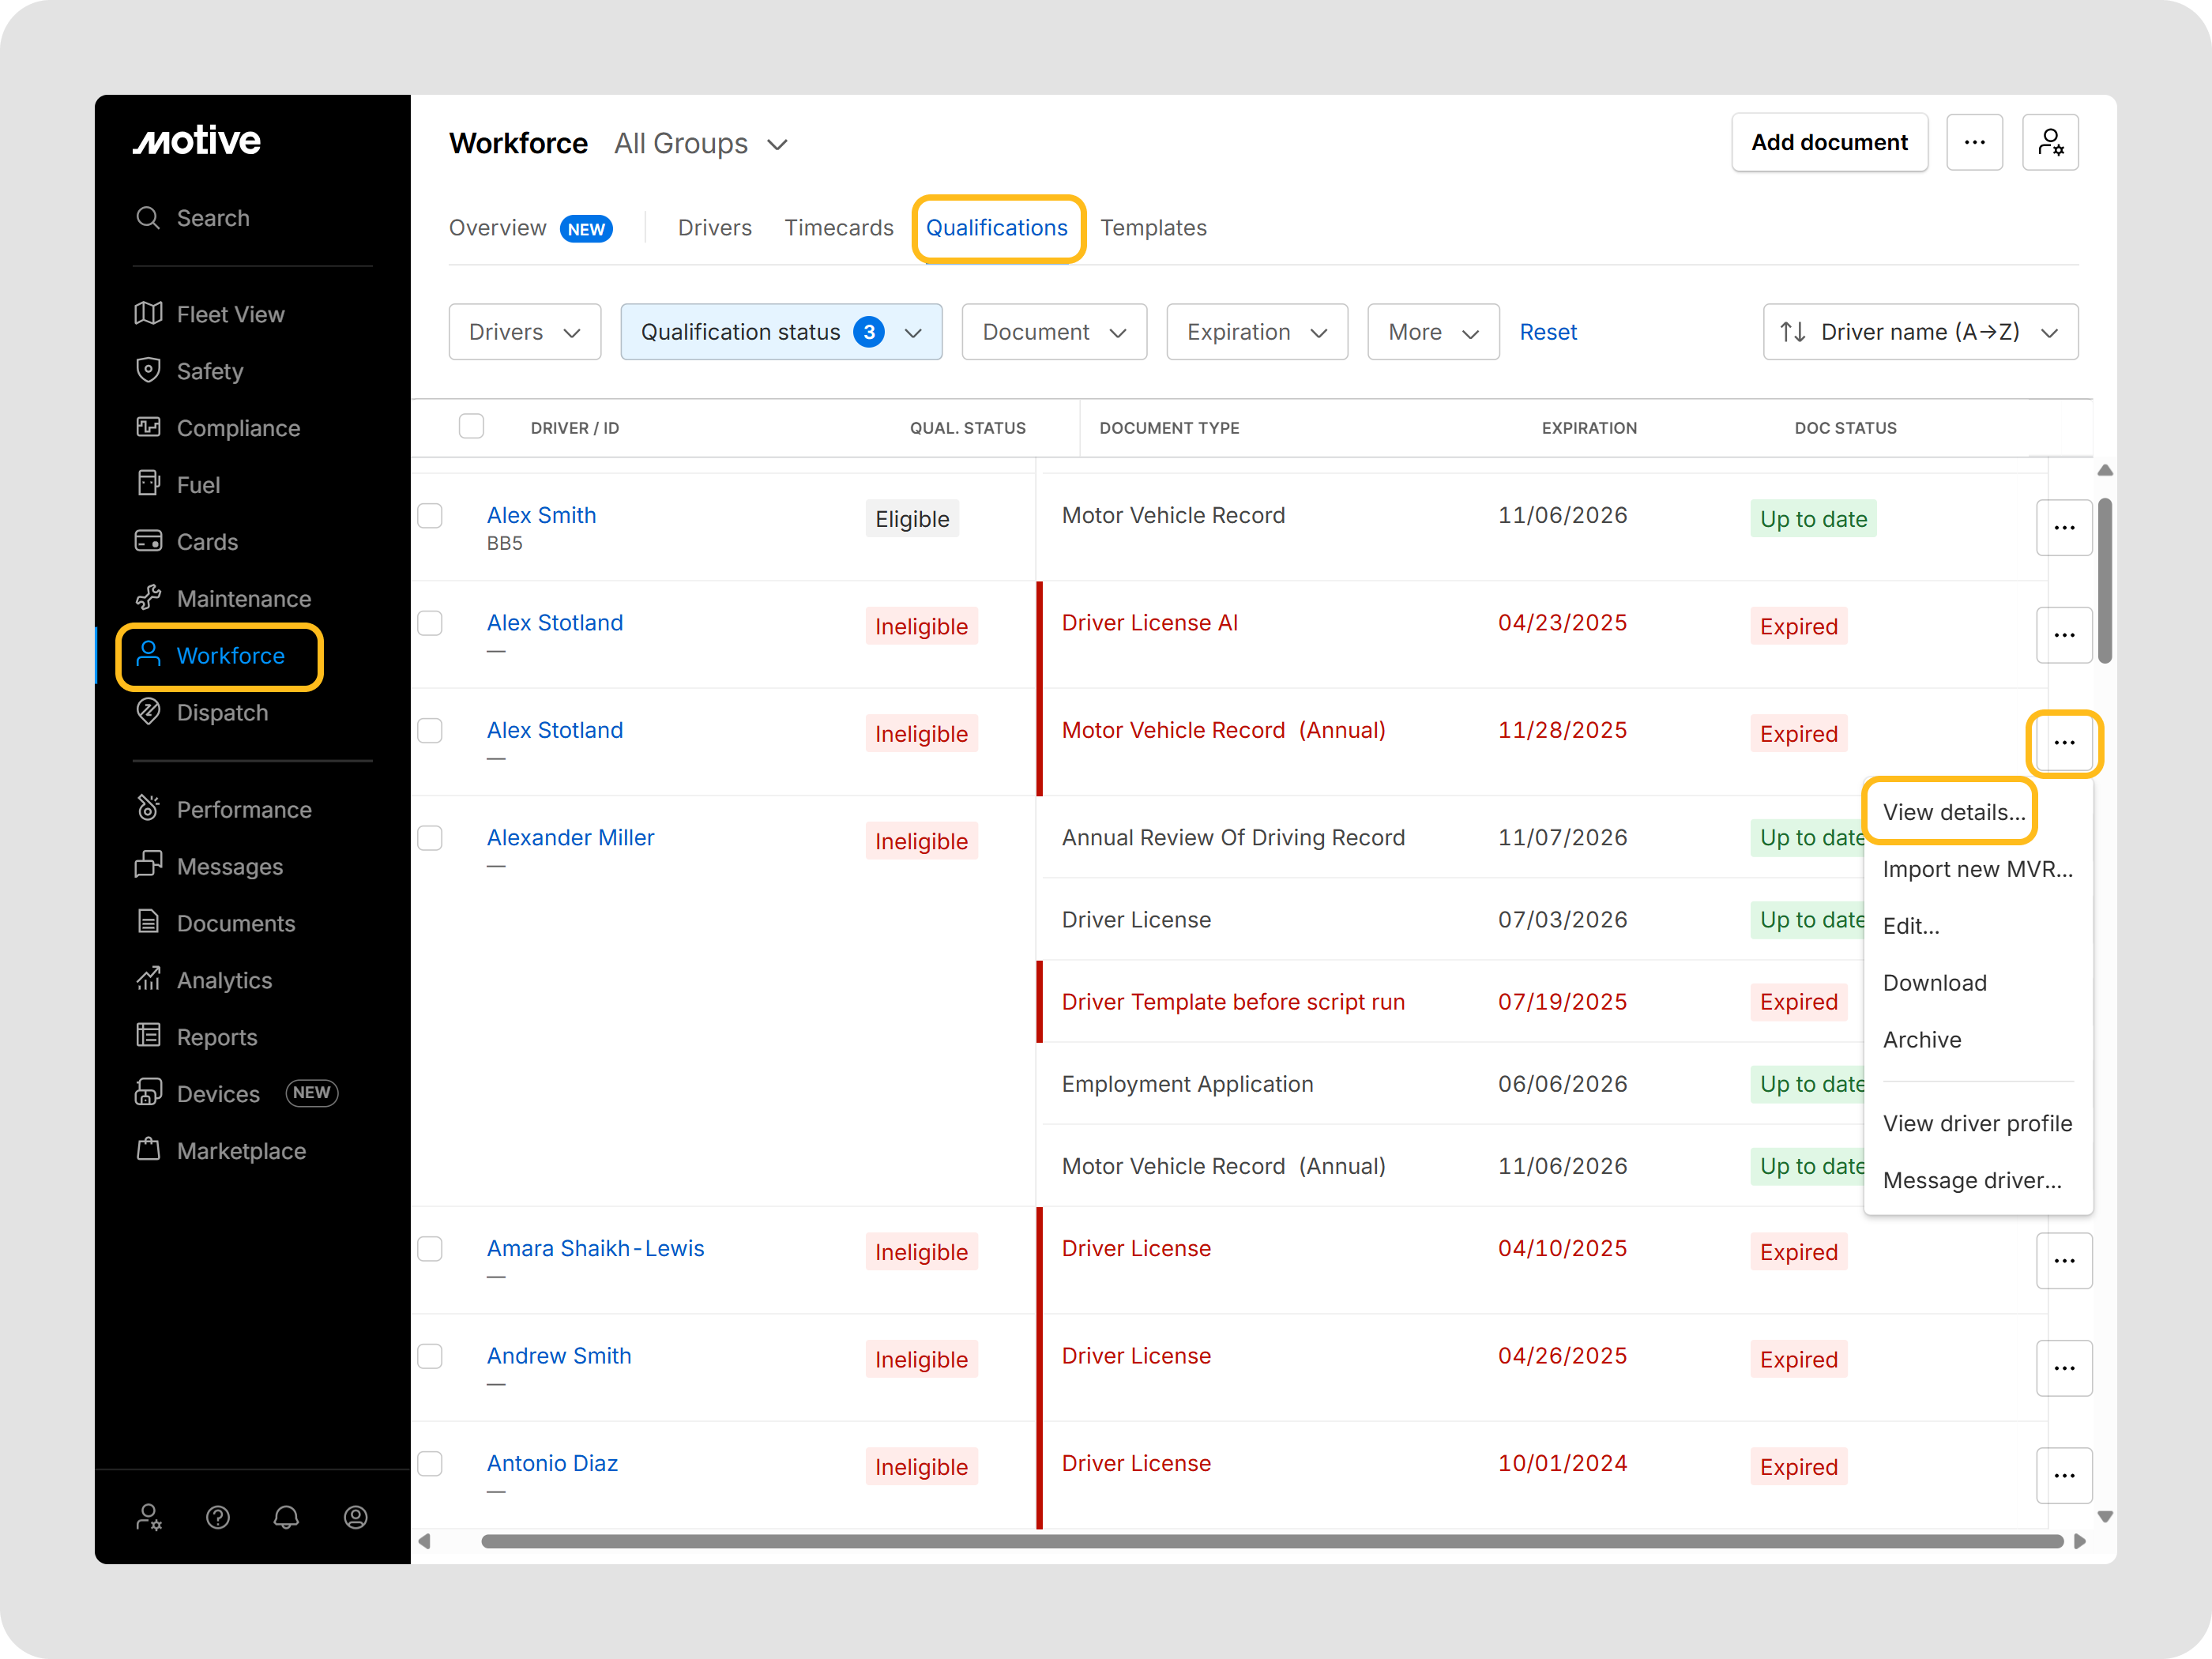This screenshot has width=2212, height=1659.
Task: Open notifications bell icon at sidebar bottom
Action: click(x=286, y=1517)
